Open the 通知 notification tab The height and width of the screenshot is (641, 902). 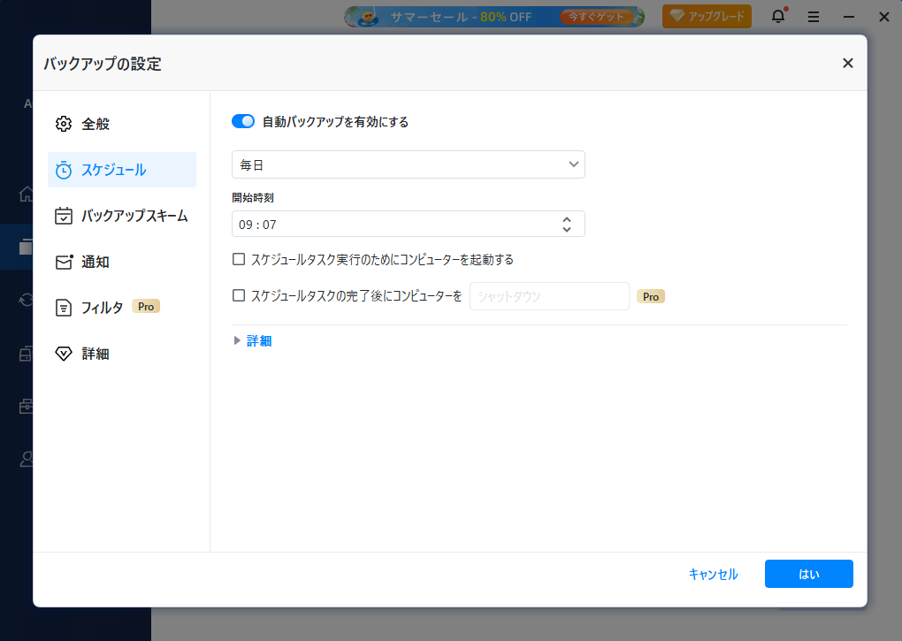[x=122, y=262]
